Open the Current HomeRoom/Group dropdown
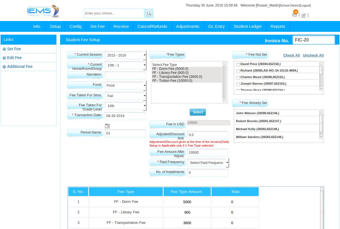 coord(126,65)
